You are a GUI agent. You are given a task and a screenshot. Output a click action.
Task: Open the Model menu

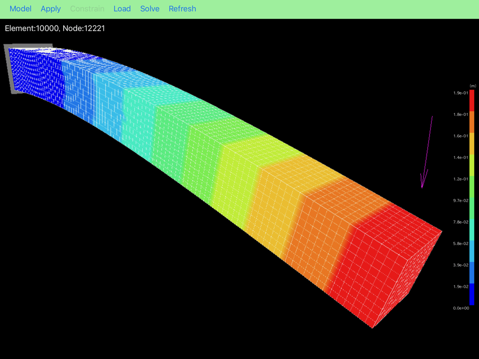click(x=21, y=9)
